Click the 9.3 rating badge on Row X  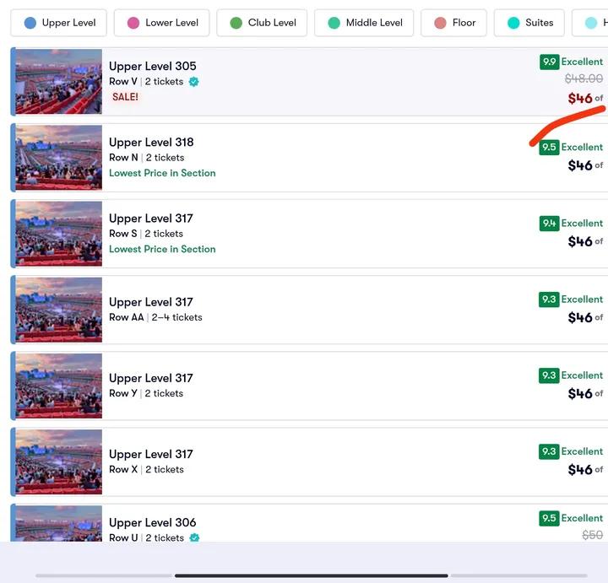pos(549,451)
